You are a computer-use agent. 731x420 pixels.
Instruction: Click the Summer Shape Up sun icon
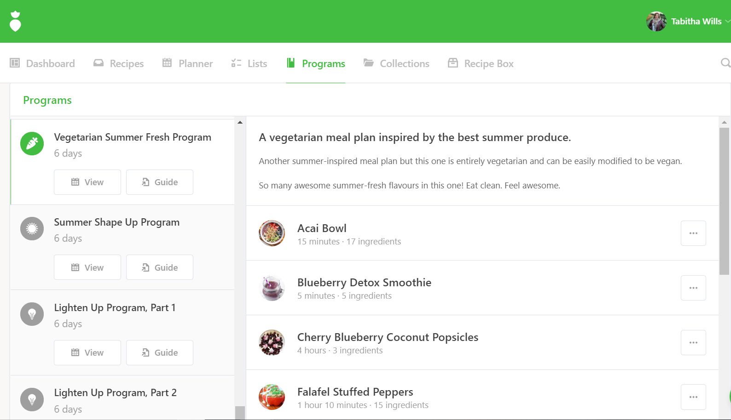(32, 229)
